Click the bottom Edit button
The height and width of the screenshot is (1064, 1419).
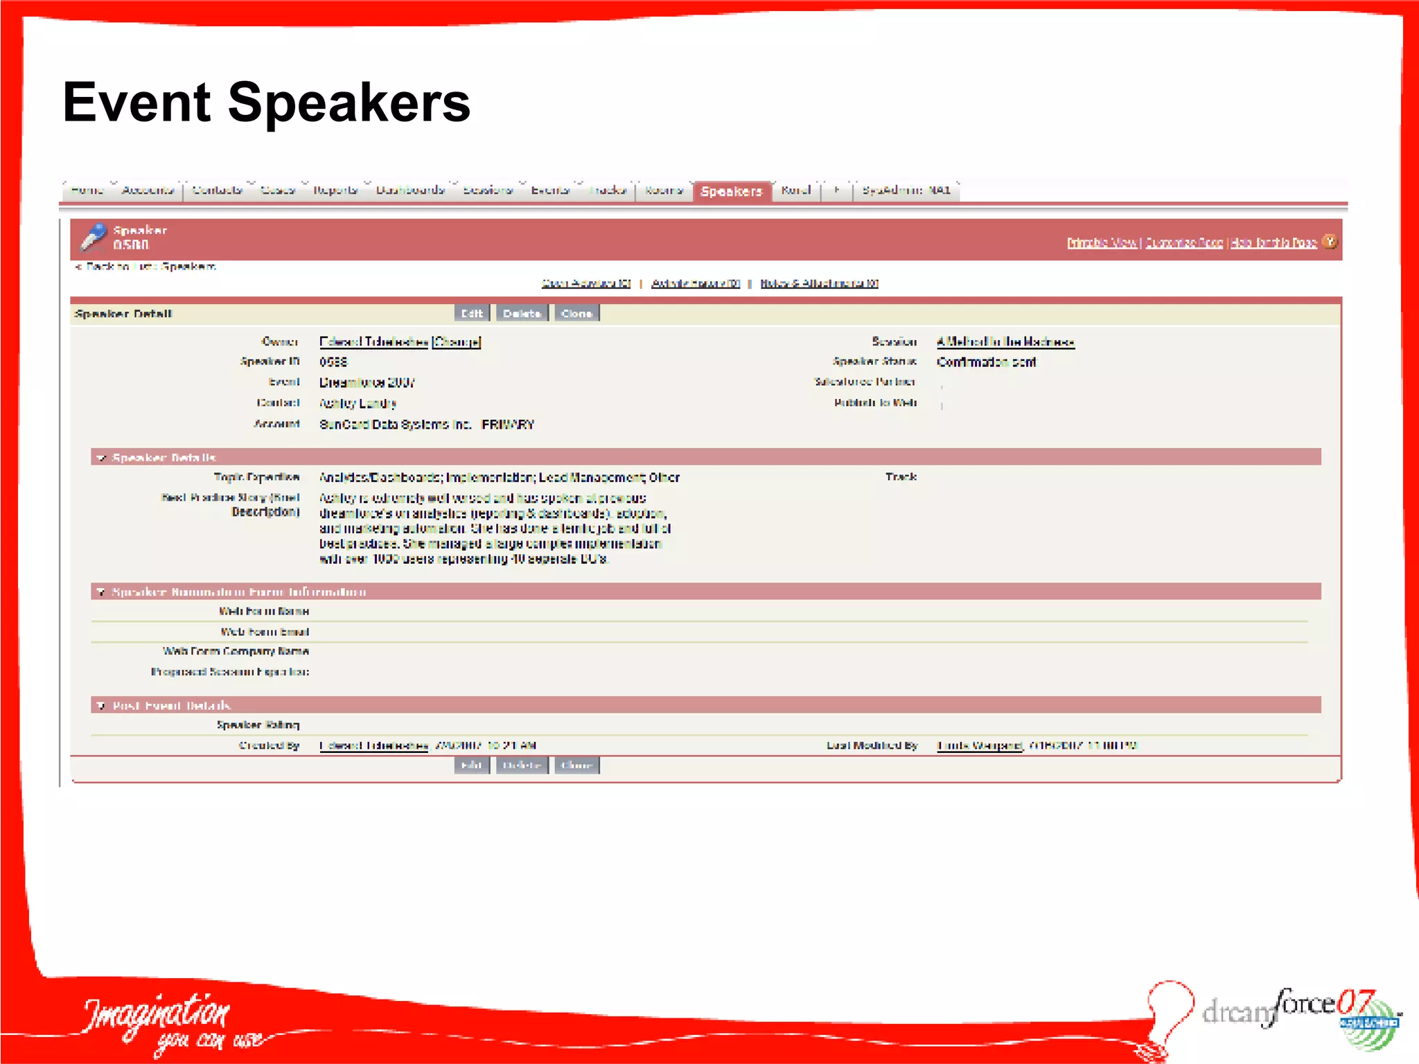pos(473,765)
